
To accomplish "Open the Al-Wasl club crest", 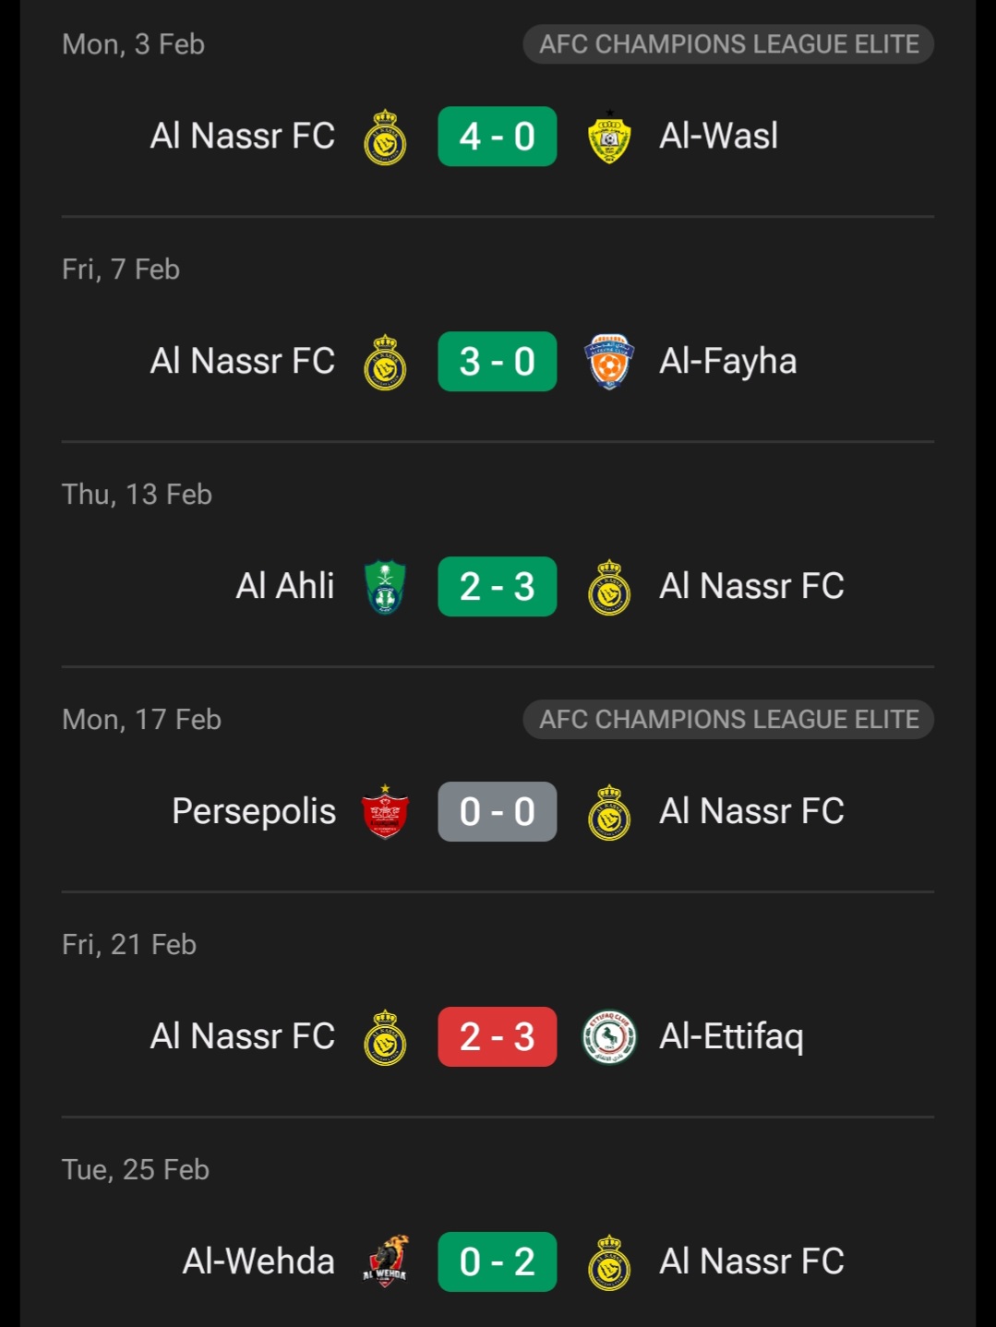I will click(609, 137).
